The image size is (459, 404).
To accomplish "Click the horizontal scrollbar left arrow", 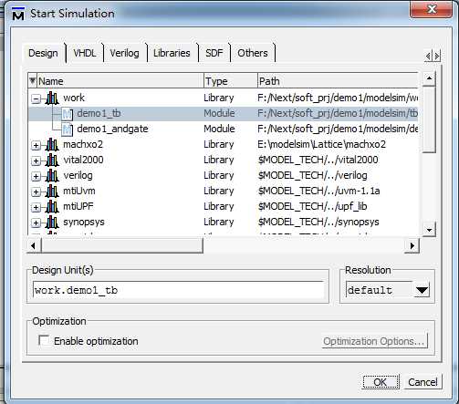I will tap(34, 245).
